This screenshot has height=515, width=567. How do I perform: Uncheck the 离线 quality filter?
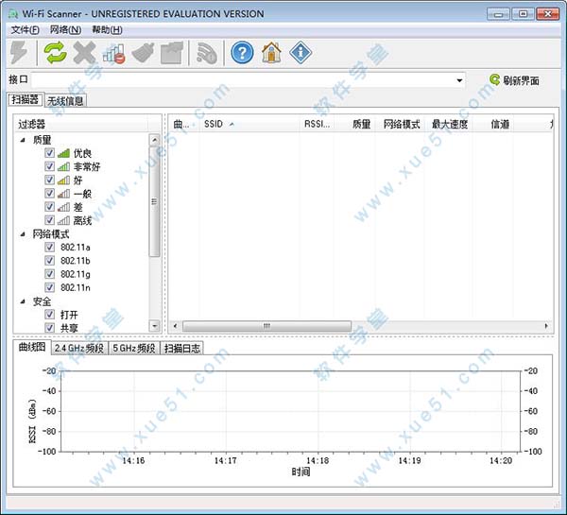click(x=49, y=220)
